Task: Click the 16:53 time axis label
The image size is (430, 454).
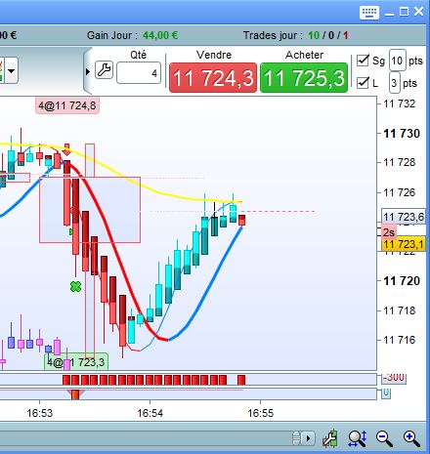Action: (40, 413)
